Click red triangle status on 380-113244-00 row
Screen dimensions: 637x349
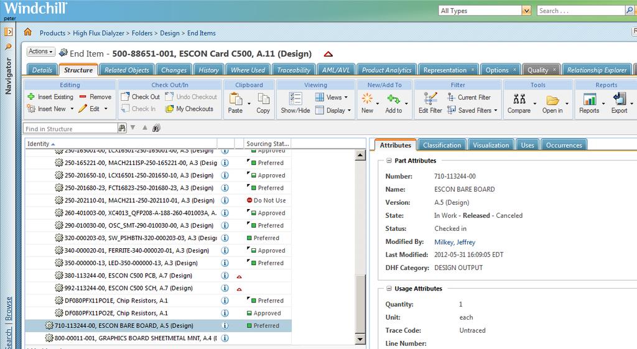tap(239, 276)
